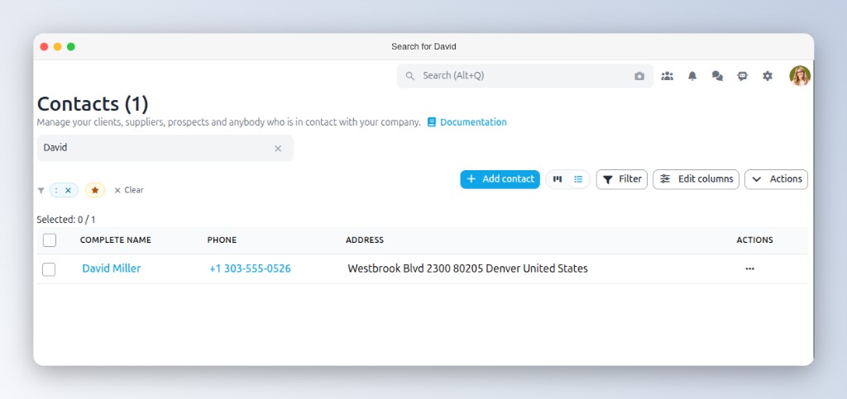Open the chat conversations icon
The height and width of the screenshot is (399, 847).
pos(717,76)
